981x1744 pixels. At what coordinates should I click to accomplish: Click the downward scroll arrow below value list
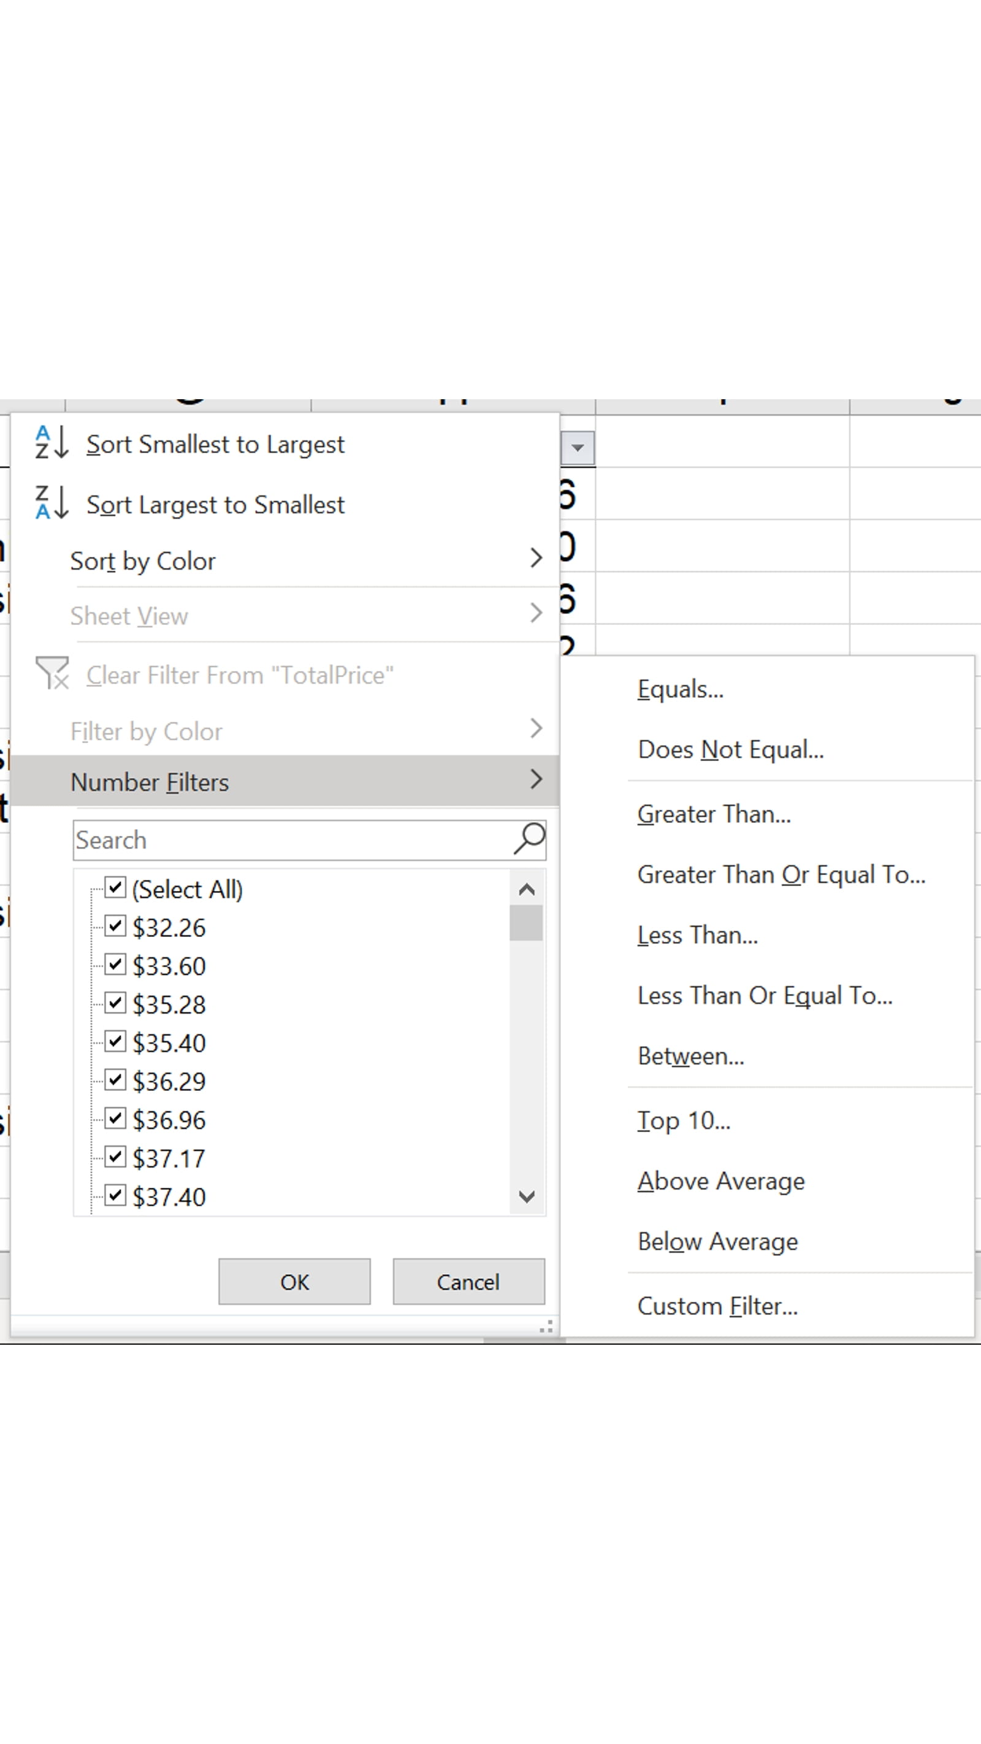(x=527, y=1198)
